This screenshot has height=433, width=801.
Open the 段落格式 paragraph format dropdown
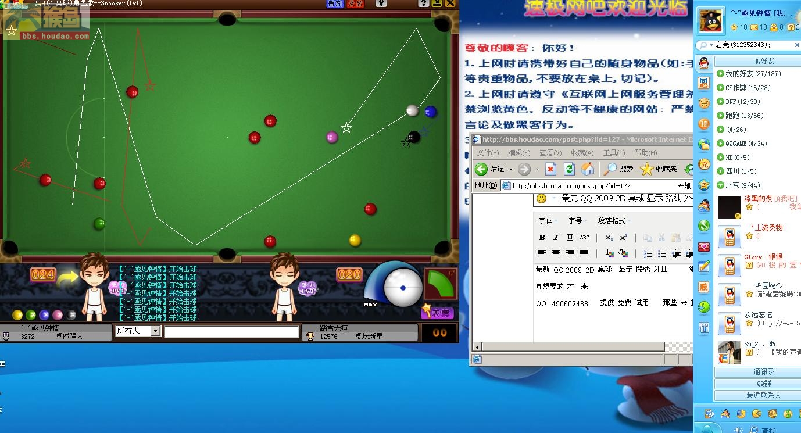(x=614, y=221)
